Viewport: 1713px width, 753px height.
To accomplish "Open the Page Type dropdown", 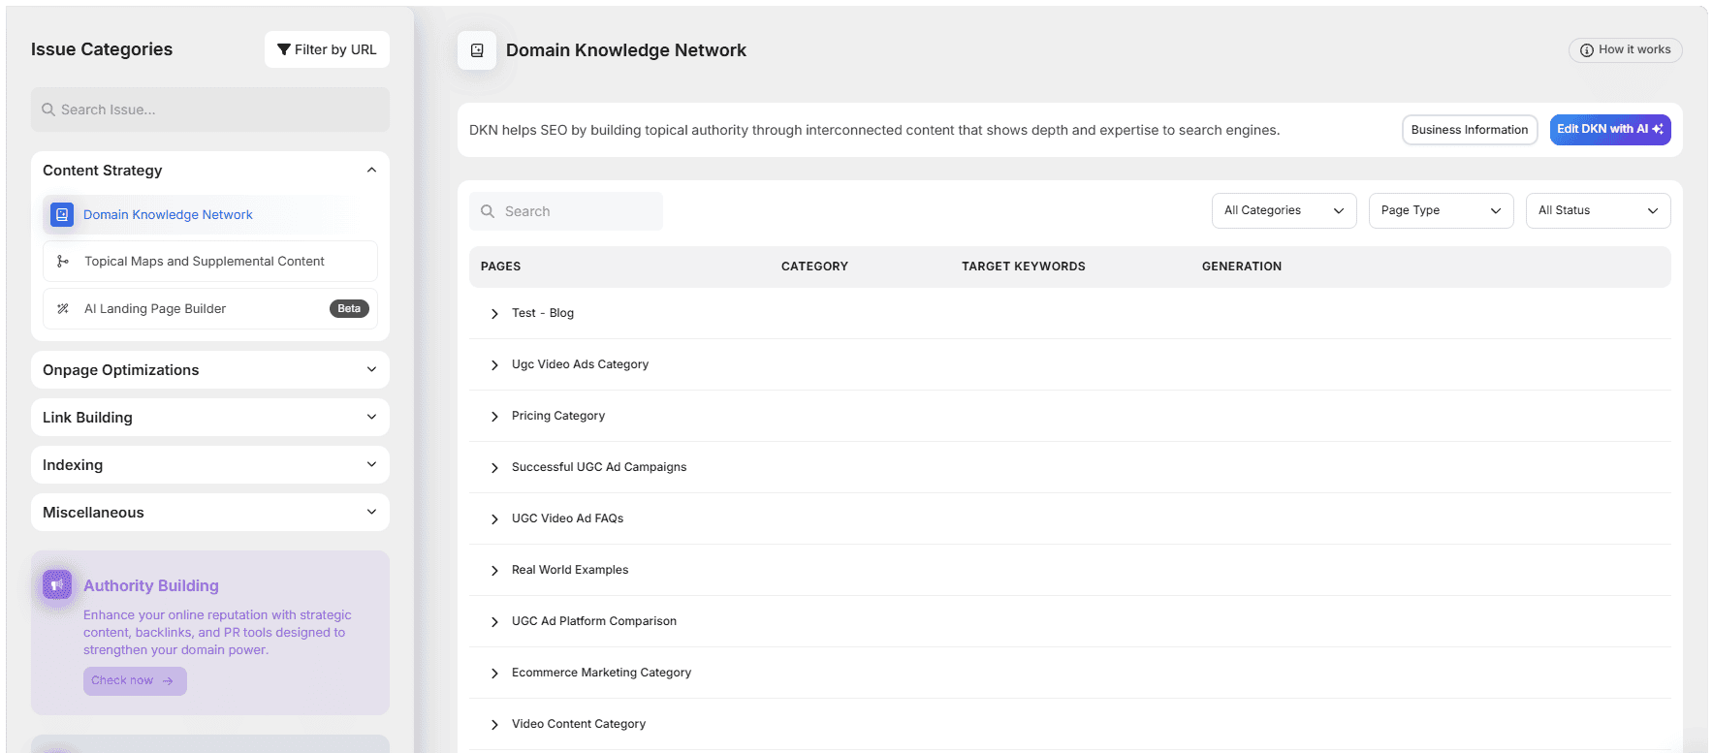I will [x=1440, y=210].
